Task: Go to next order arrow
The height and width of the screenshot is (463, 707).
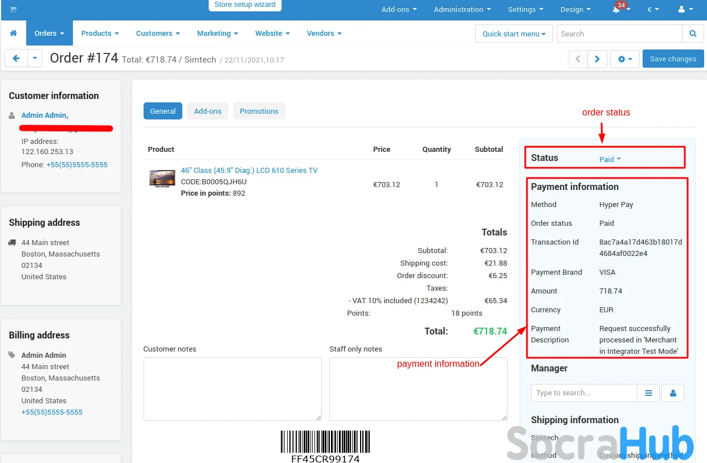Action: [597, 59]
